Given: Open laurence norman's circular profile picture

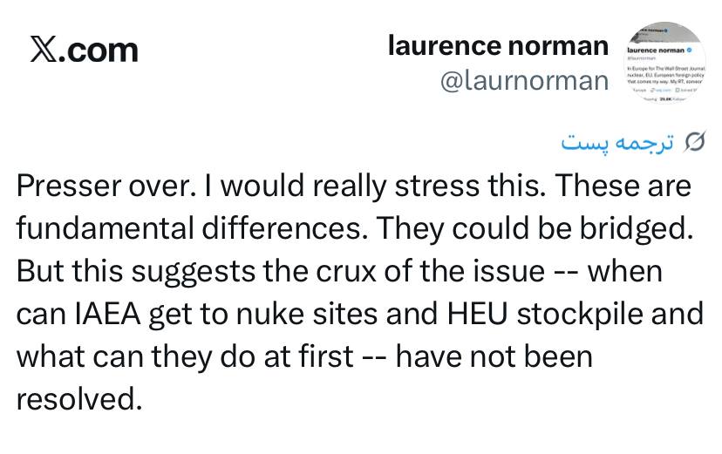Looking at the screenshot, I should [x=665, y=63].
